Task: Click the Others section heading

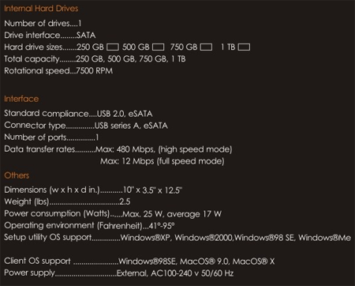Action: click(x=17, y=175)
